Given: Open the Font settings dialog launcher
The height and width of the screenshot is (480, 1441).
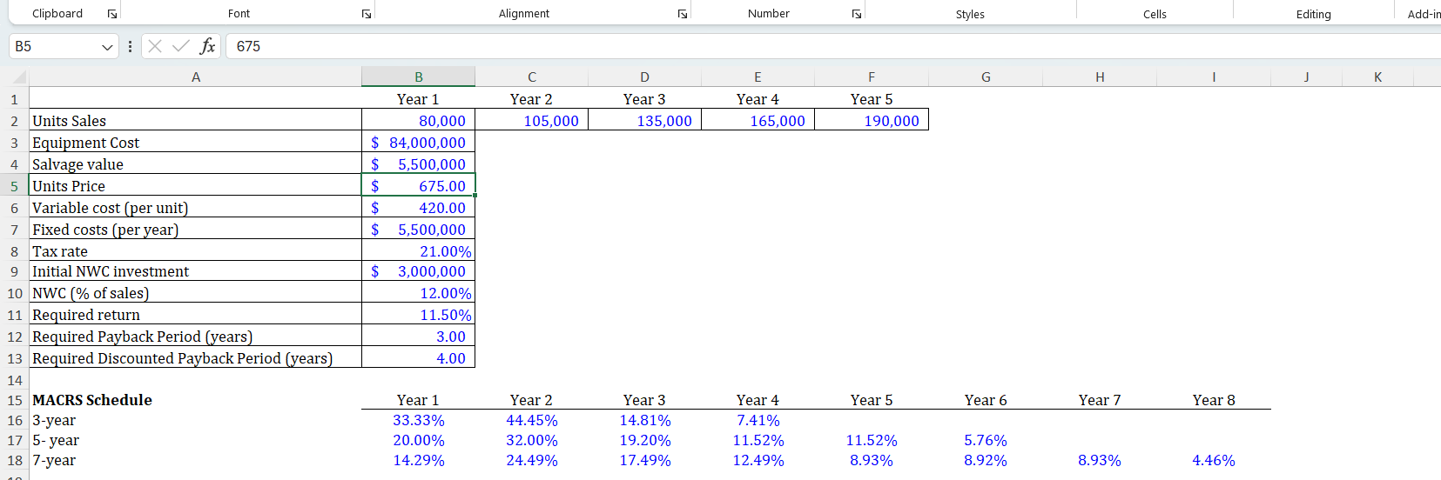Looking at the screenshot, I should click(367, 14).
